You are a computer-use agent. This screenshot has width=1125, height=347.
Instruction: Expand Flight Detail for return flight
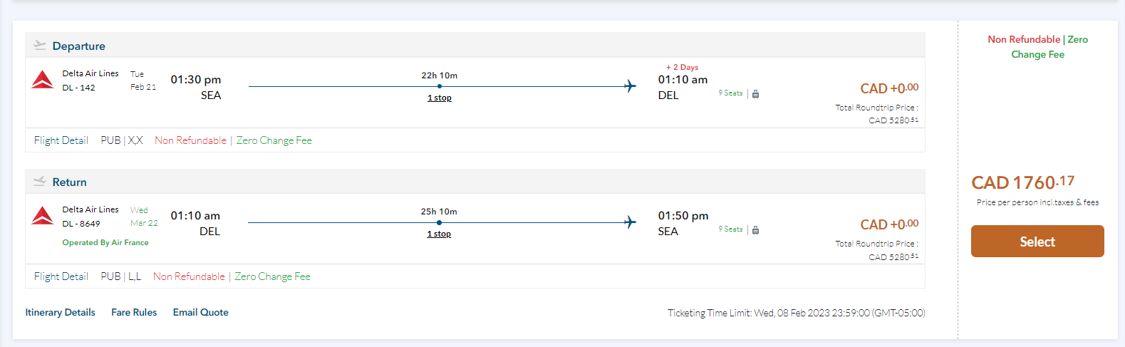click(61, 276)
